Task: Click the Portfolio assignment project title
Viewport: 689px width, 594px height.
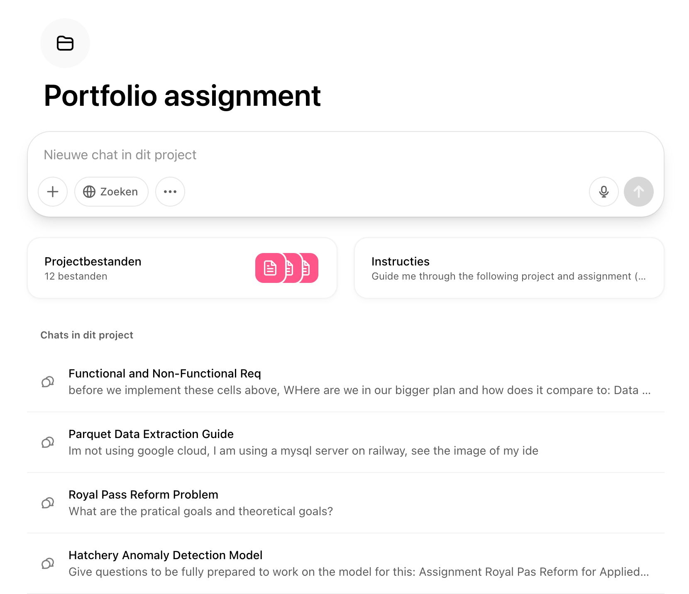Action: click(182, 96)
